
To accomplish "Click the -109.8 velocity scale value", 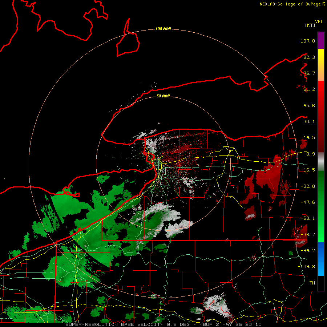I will [x=306, y=267].
